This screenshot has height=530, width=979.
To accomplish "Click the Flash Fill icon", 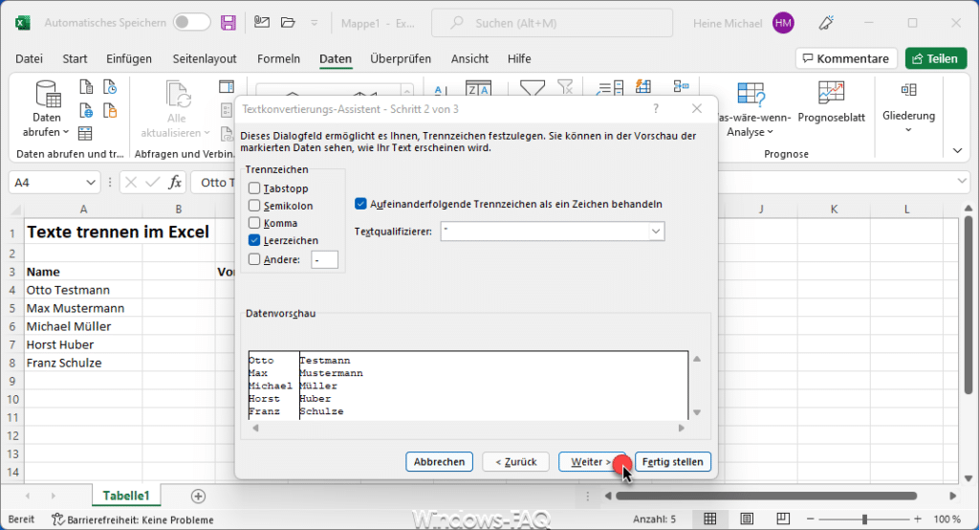I will click(x=643, y=86).
